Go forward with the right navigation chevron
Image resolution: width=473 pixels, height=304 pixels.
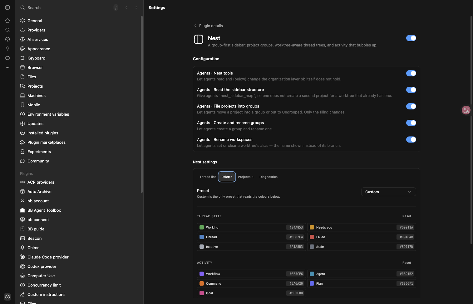(136, 7)
